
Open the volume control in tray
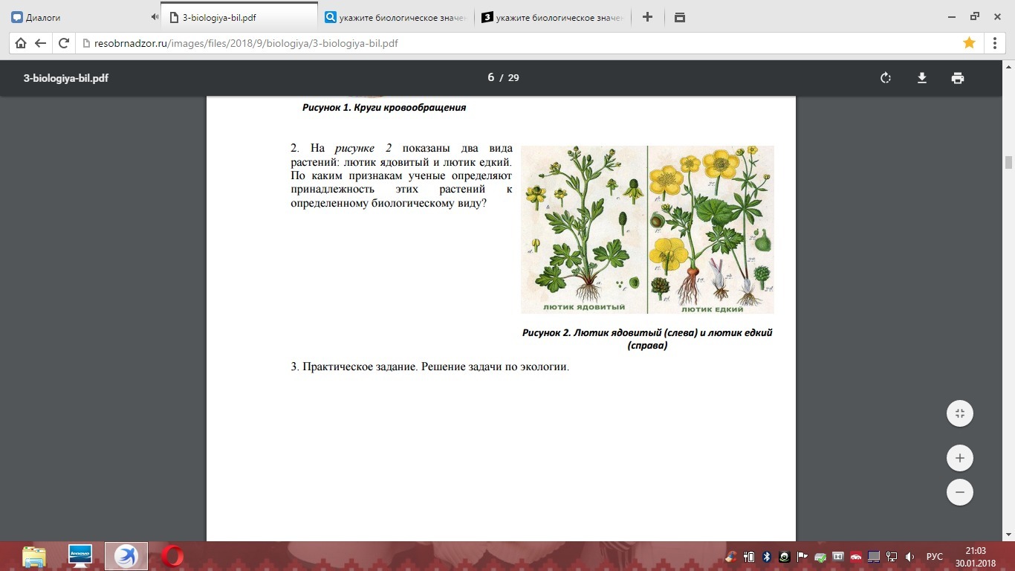[x=909, y=556]
